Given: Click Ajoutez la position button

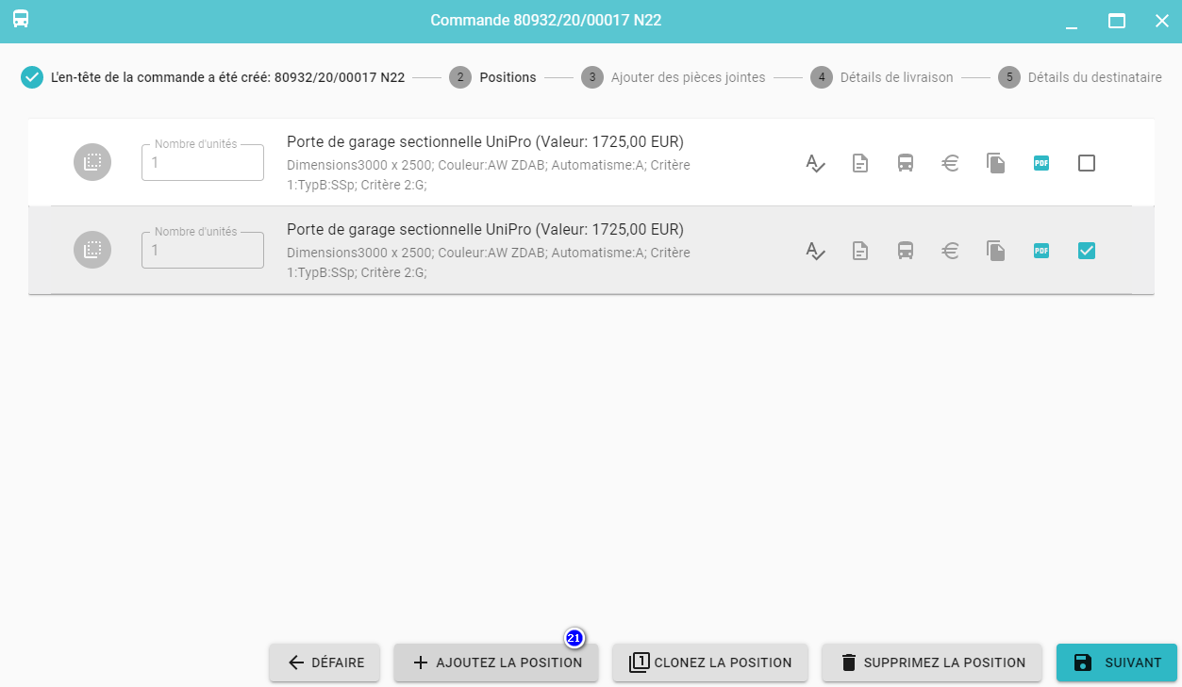Looking at the screenshot, I should coord(496,662).
